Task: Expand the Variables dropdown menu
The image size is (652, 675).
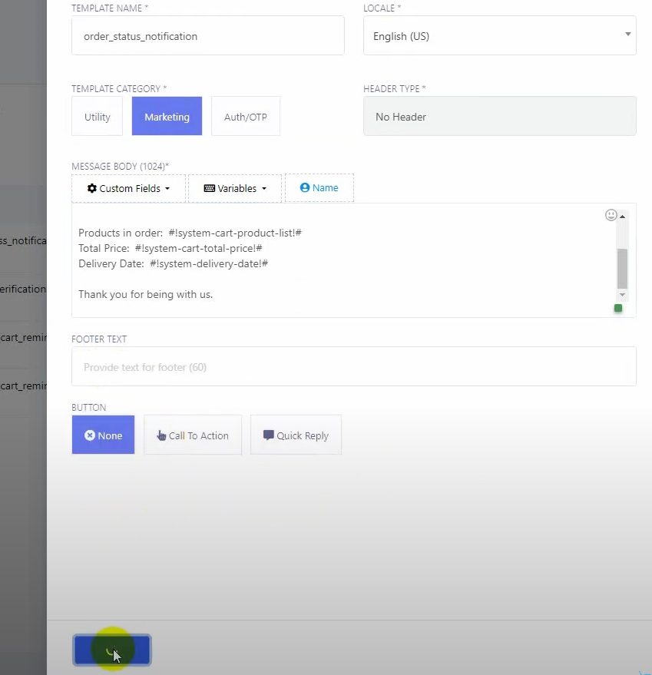Action: [x=235, y=188]
